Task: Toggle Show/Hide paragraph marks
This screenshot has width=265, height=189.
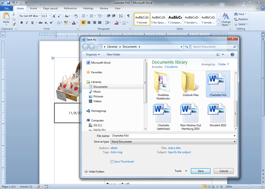Action: click(x=128, y=16)
